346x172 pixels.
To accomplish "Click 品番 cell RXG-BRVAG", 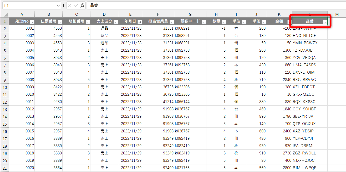I will coord(310,80).
